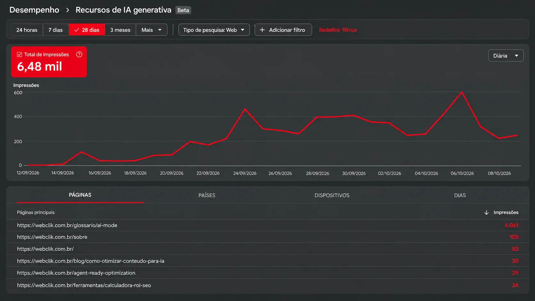Click impressions value 6.061

(x=511, y=225)
